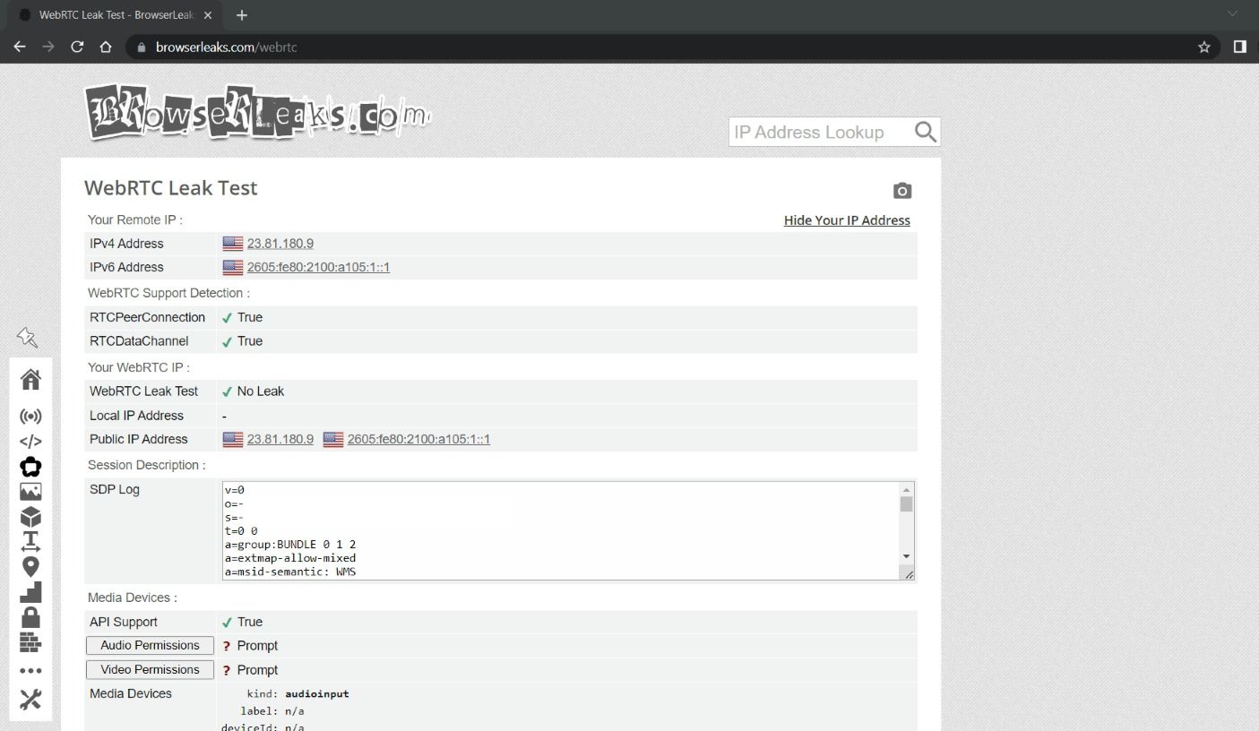This screenshot has width=1259, height=731.
Task: Select the WebRTC Leak Test browser tab
Action: tap(115, 15)
